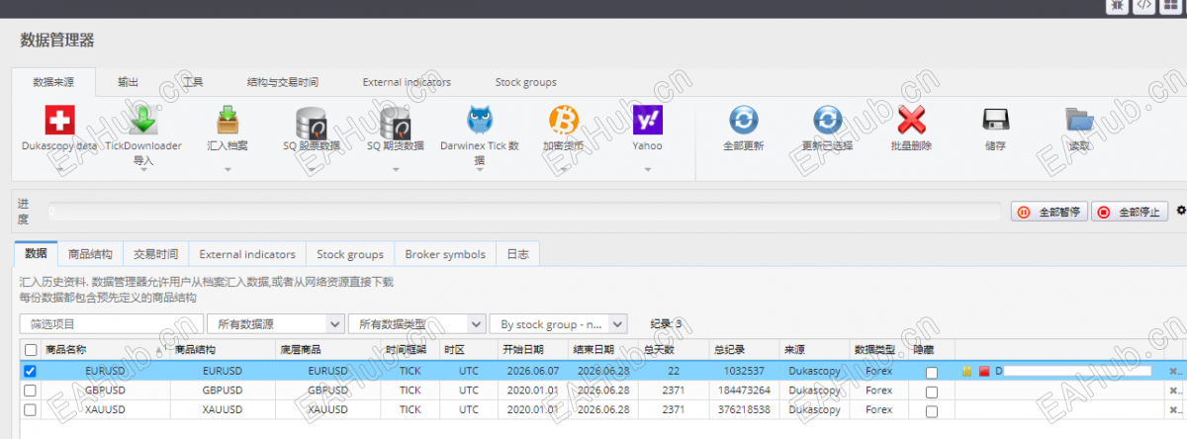Select the GBPUSD symbol name cell
The image size is (1187, 439).
(x=105, y=391)
